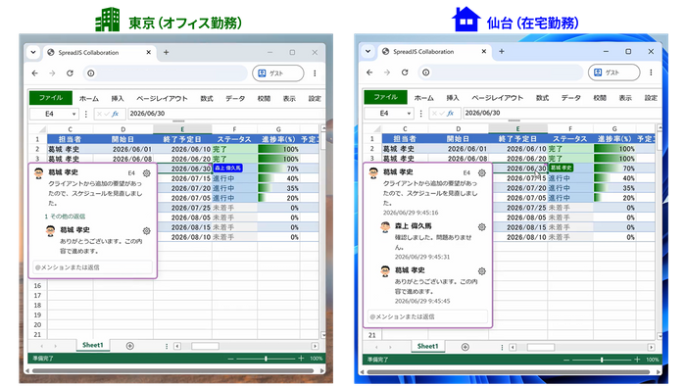
Task: Add new sheet with plus icon in Sendai window
Action: point(465,347)
